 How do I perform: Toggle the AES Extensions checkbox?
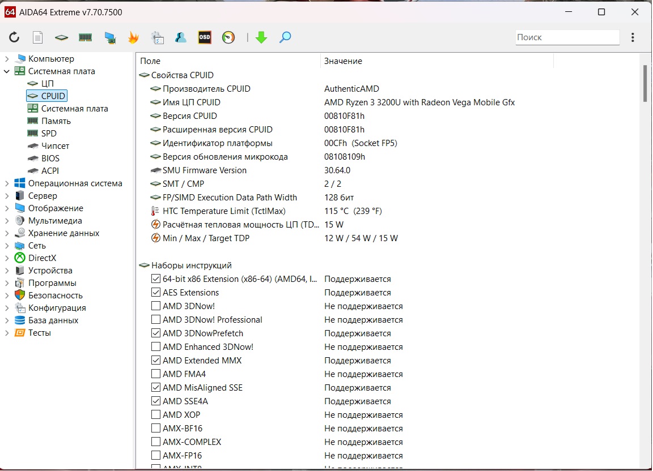pos(156,293)
